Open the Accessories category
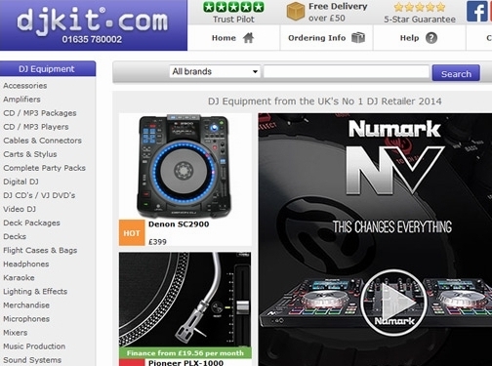 click(x=25, y=86)
